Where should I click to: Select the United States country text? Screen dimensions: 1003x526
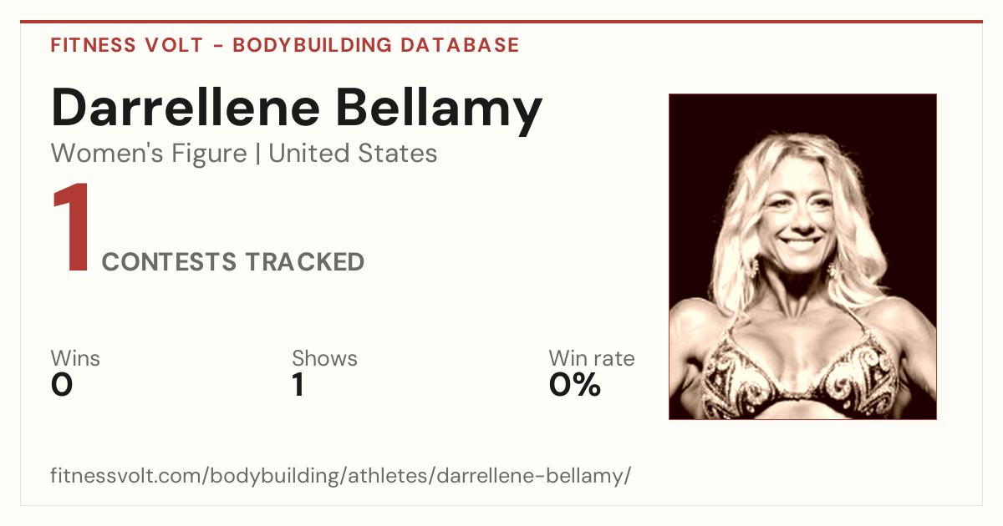pyautogui.click(x=353, y=154)
